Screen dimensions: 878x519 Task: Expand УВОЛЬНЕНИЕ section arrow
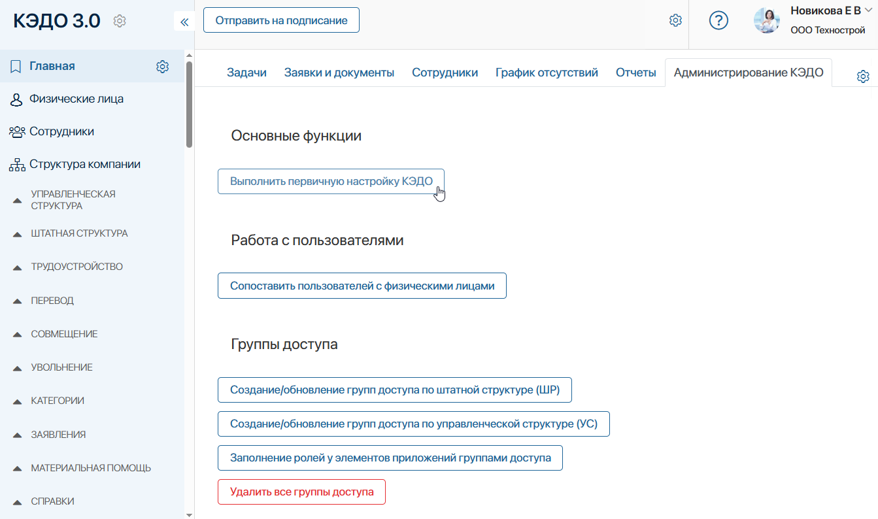[18, 368]
